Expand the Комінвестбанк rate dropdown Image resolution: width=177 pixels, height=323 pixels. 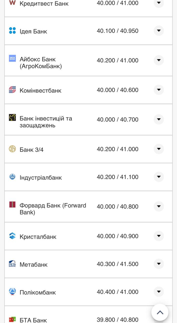[x=159, y=90]
